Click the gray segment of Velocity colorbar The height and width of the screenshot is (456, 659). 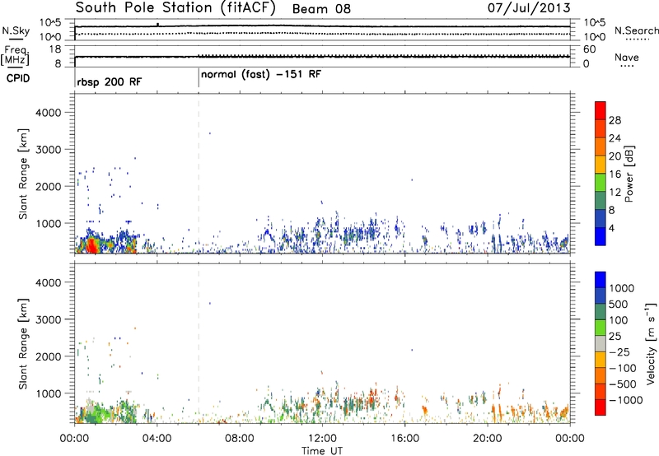click(601, 343)
